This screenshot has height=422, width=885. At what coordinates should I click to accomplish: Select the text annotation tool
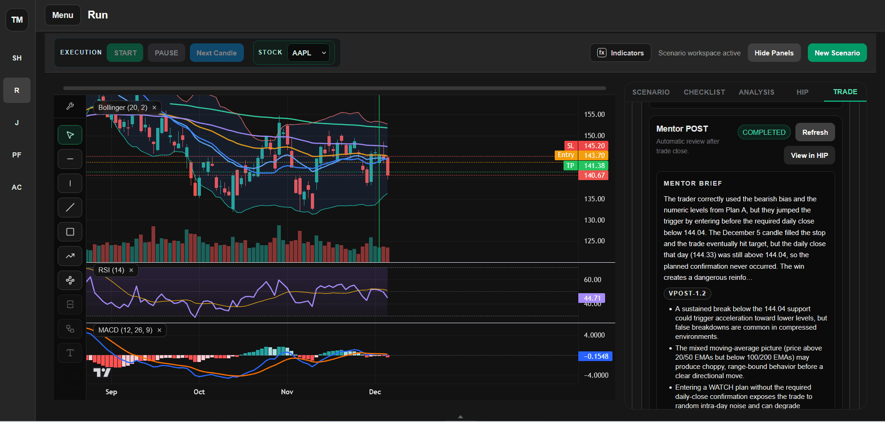point(70,353)
